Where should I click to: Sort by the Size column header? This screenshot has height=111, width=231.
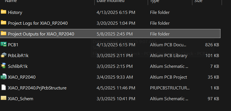(198, 1)
